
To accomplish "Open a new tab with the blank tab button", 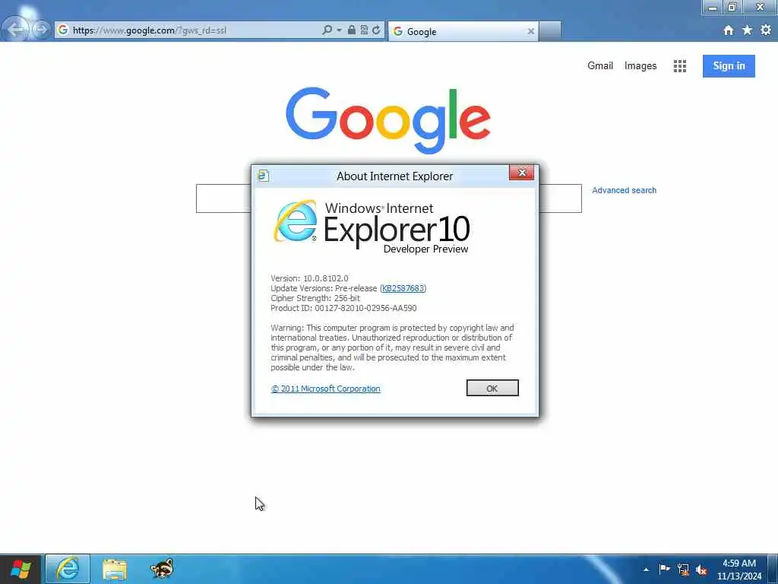I will pos(550,30).
